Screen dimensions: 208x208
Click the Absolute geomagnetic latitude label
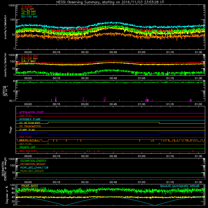pos(180,186)
